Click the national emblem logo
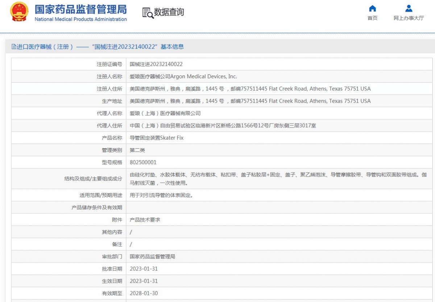435x302 pixels. point(19,12)
